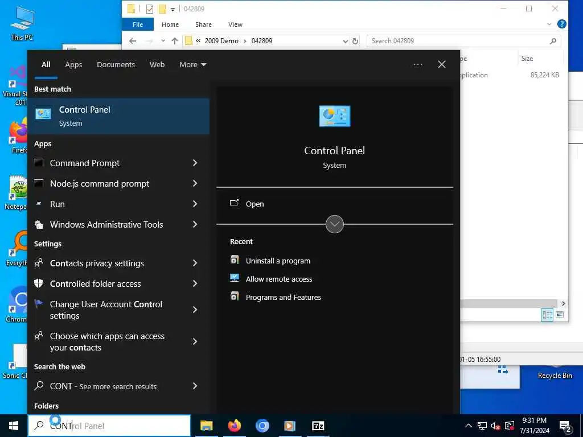Click the Command Prompt app icon
This screenshot has width=583, height=437.
(39, 163)
